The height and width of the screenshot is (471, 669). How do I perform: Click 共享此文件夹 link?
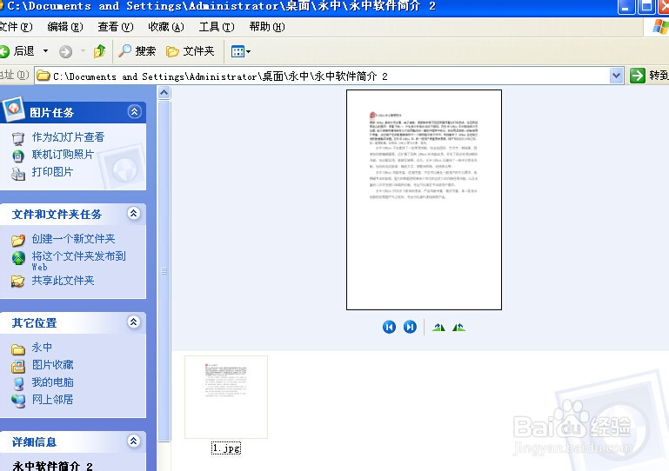64,281
